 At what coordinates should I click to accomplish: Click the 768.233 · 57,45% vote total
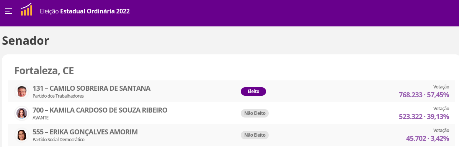coord(424,95)
